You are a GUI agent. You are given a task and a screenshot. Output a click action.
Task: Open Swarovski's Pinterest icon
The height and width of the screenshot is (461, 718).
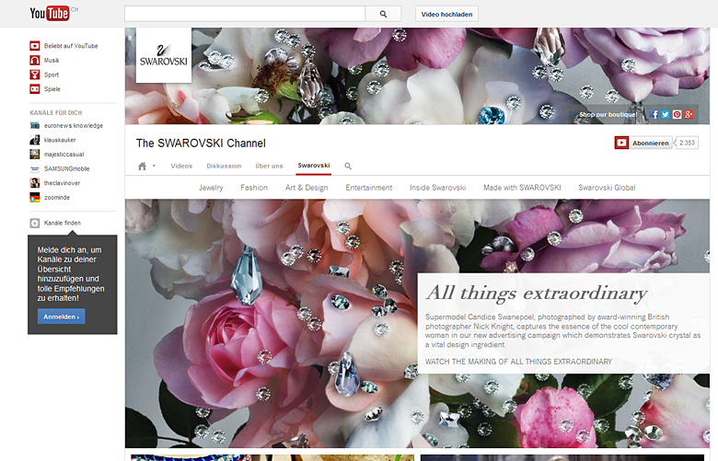point(677,114)
